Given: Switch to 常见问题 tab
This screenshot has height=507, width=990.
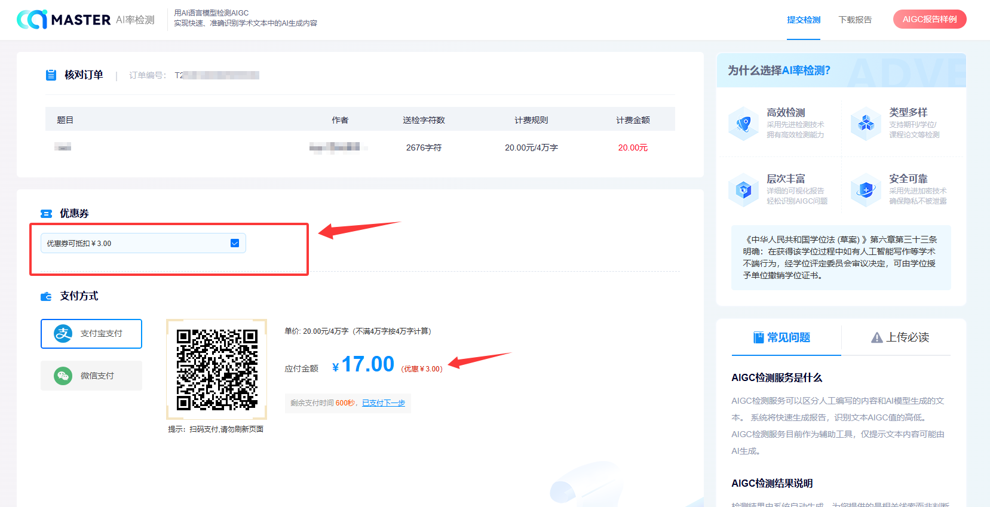Looking at the screenshot, I should pos(786,337).
